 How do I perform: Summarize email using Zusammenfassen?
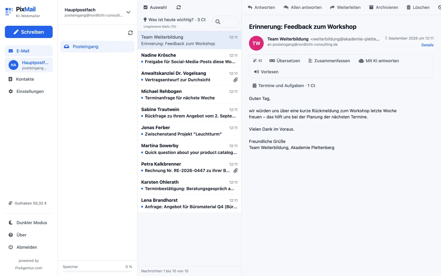click(x=329, y=61)
